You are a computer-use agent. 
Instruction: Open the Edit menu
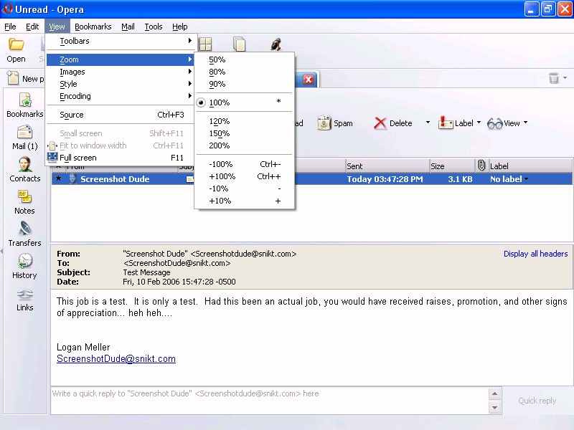[32, 27]
